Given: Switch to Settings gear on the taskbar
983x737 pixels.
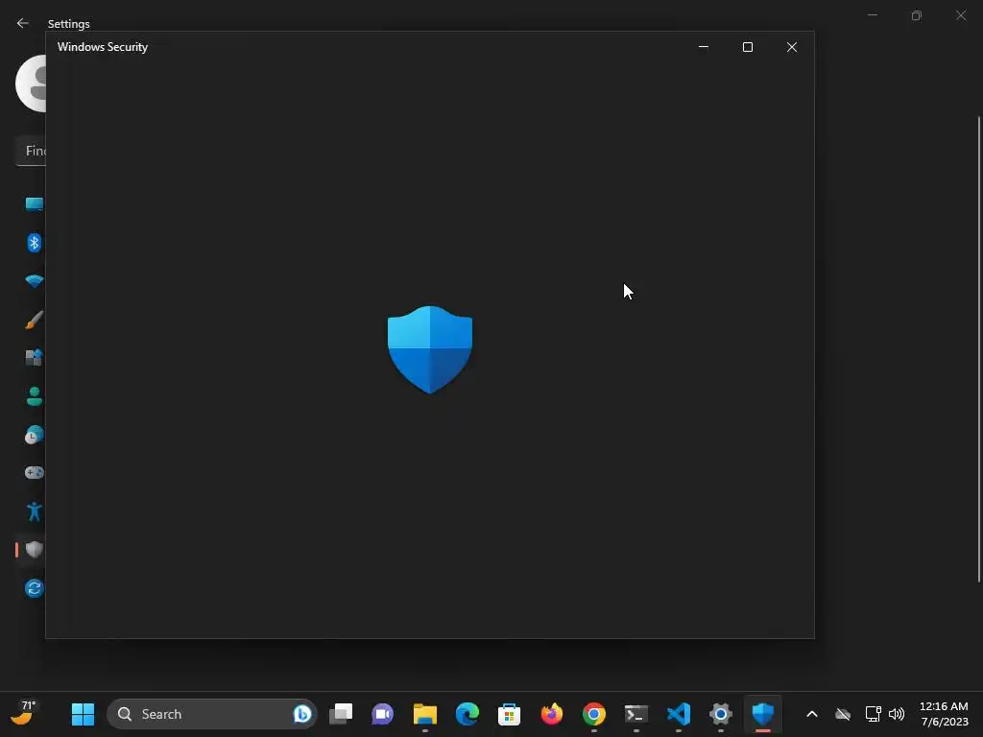Looking at the screenshot, I should tap(721, 714).
